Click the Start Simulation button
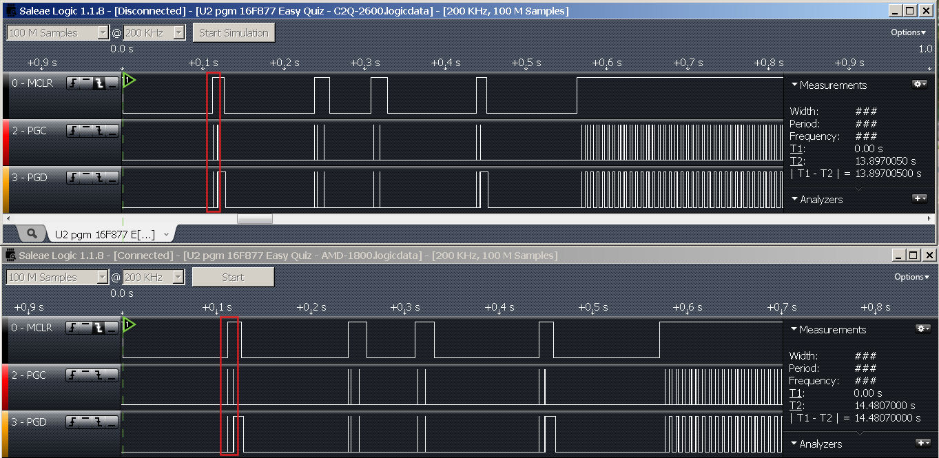The width and height of the screenshot is (939, 458). pos(234,33)
